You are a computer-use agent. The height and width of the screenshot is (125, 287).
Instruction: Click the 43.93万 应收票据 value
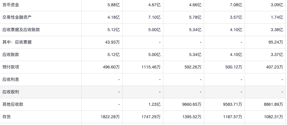tap(112, 42)
